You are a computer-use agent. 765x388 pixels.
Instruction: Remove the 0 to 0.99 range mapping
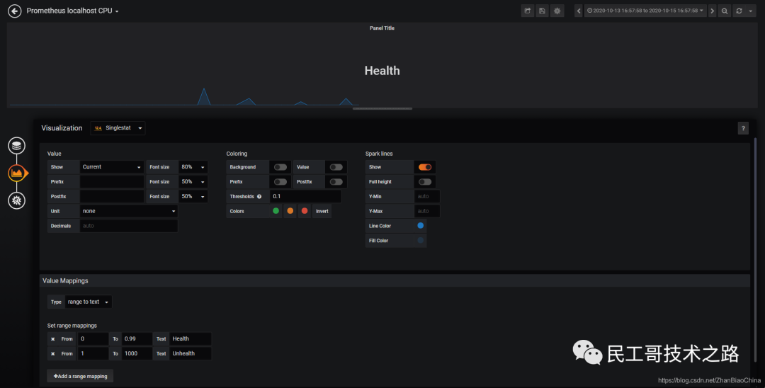tap(52, 338)
